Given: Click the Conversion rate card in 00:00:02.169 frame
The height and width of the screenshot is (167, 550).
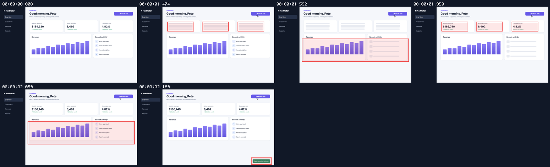Looking at the screenshot, I should click(x=253, y=109).
